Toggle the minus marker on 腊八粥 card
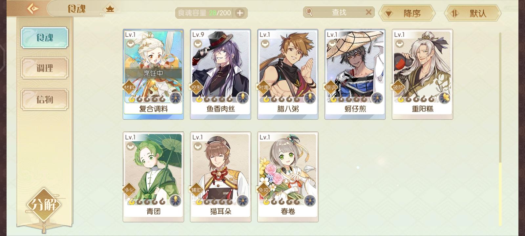This screenshot has height=236, width=525. pos(265,44)
